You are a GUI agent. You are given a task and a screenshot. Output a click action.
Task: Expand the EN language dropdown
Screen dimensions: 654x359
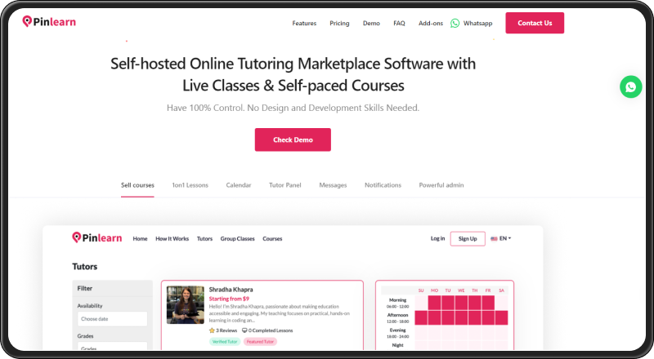point(504,238)
